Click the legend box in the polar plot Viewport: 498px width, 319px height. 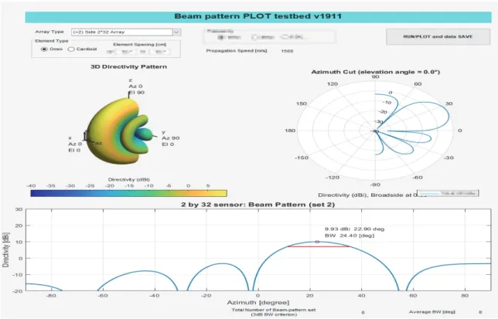pos(448,193)
